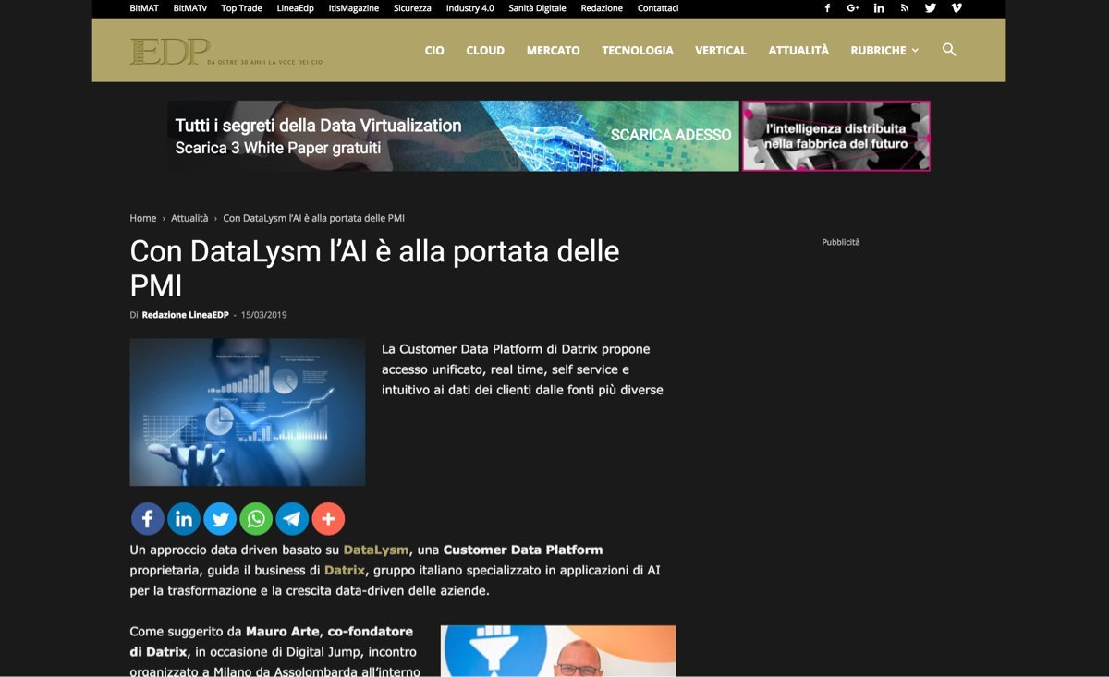This screenshot has width=1109, height=677.
Task: Go to Top Trade link
Action: coord(241,8)
